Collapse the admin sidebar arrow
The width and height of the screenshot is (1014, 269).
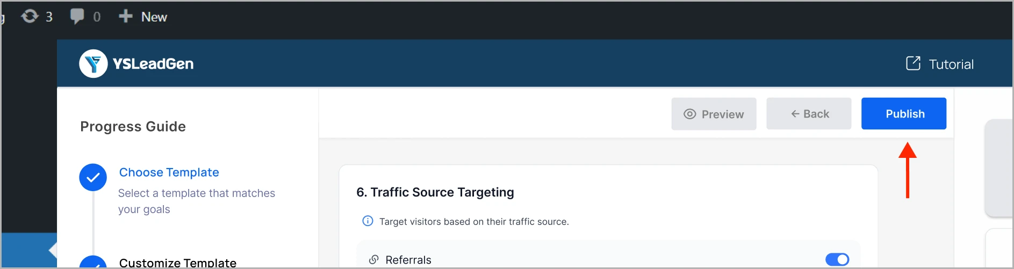52,250
